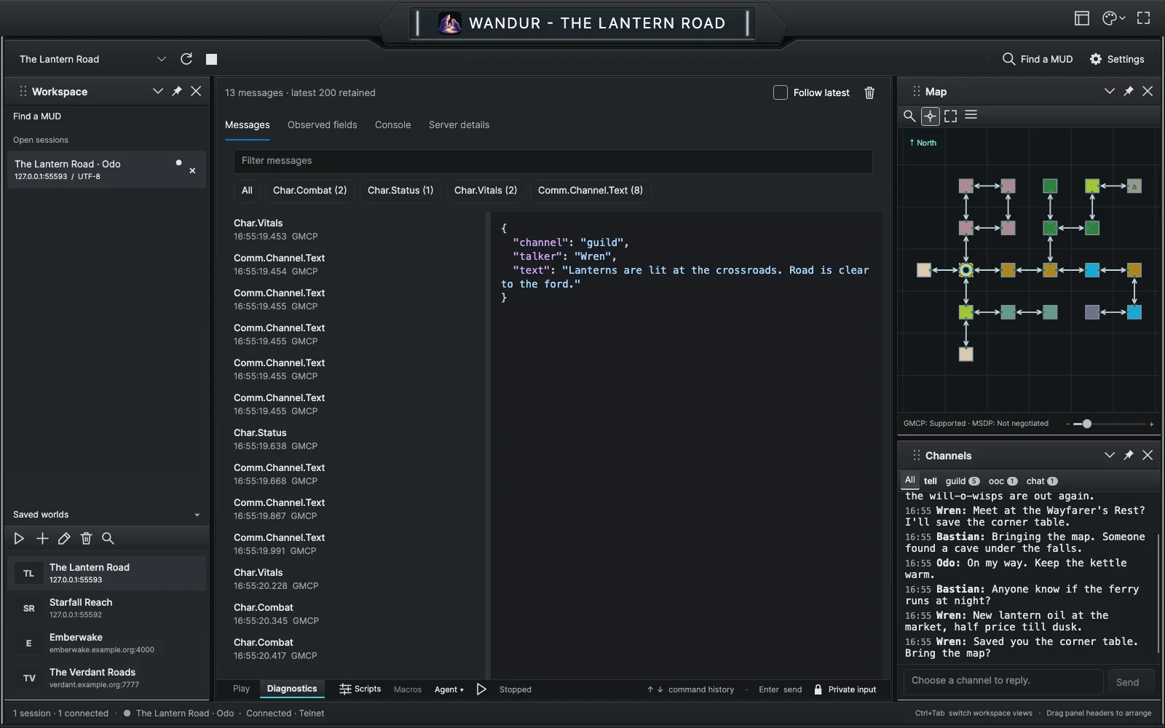Image resolution: width=1165 pixels, height=728 pixels.
Task: Click the Agent play icon
Action: click(481, 689)
